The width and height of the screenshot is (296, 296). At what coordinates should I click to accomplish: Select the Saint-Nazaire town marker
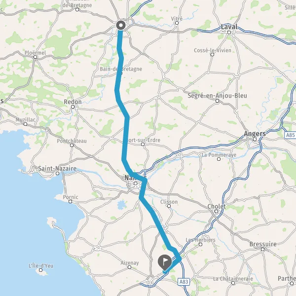coord(58,173)
